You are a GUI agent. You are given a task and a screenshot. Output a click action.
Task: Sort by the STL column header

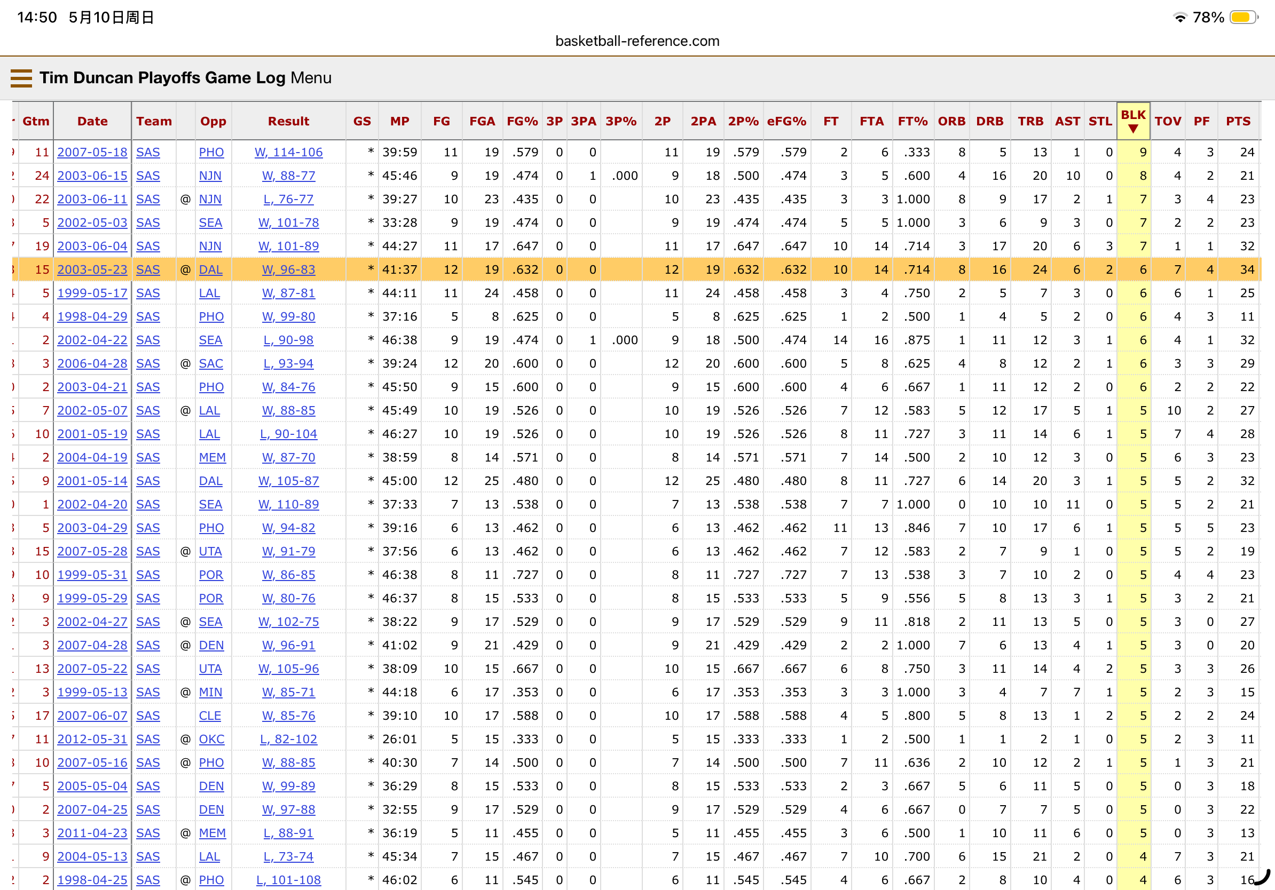(x=1100, y=121)
